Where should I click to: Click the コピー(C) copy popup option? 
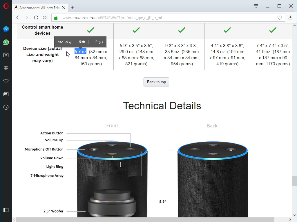[97, 42]
